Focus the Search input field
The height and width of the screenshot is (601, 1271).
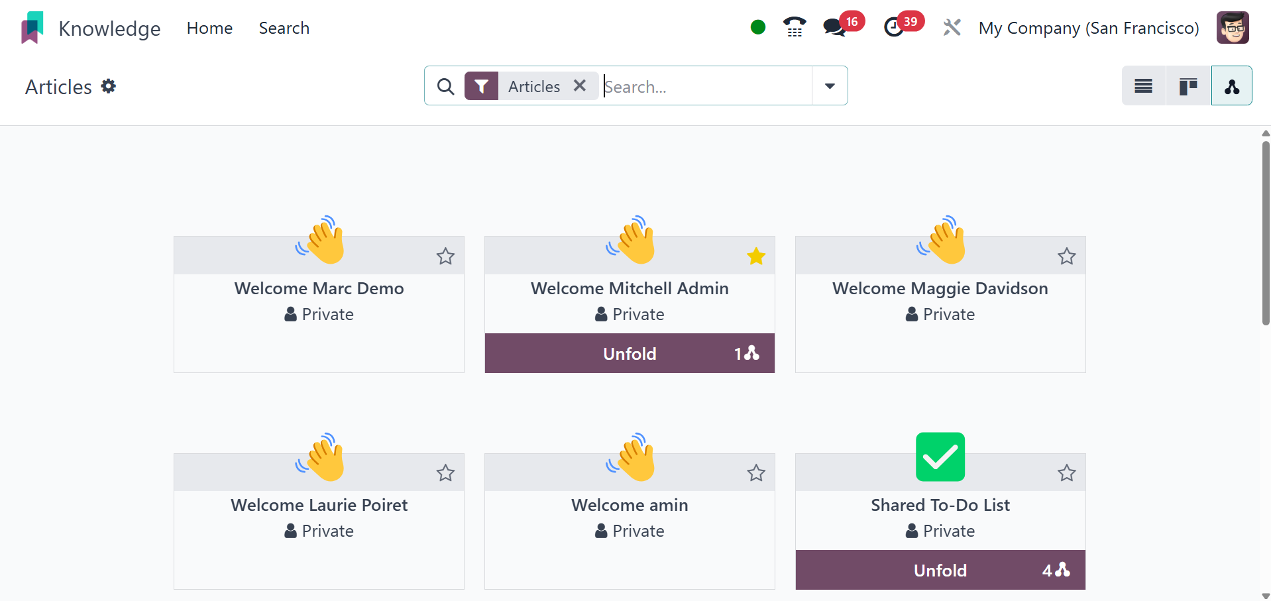tap(706, 87)
